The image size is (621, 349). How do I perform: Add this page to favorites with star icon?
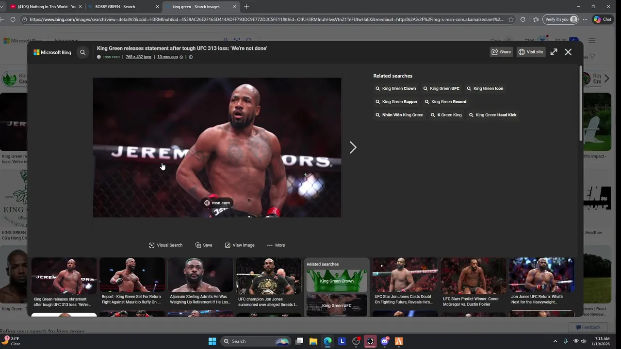[x=511, y=19]
